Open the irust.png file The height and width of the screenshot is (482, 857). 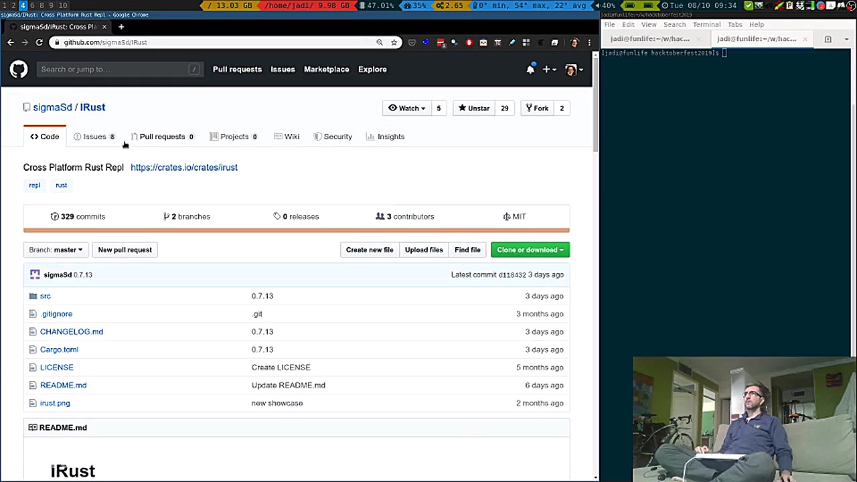(x=55, y=403)
